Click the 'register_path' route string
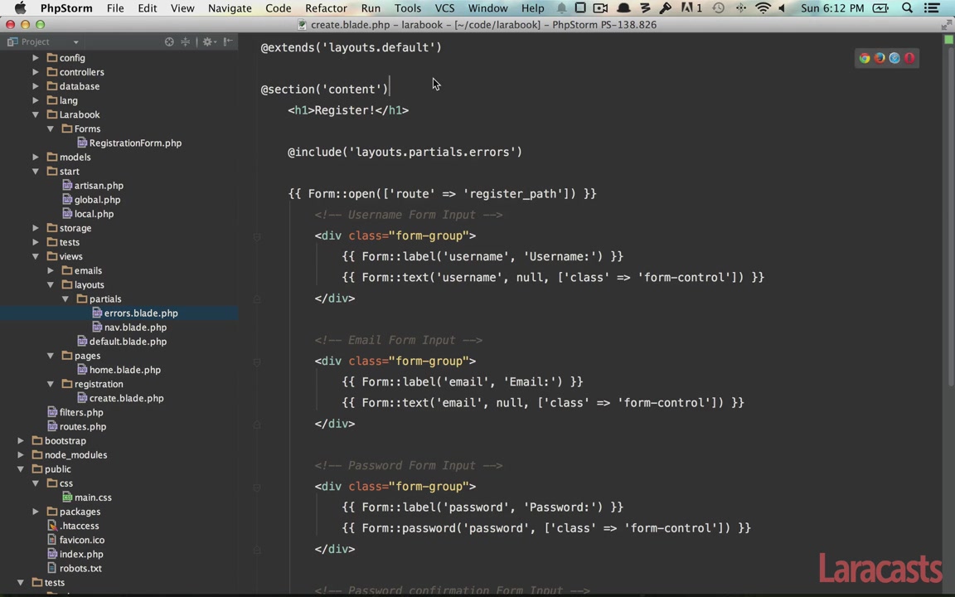The image size is (955, 597). click(x=513, y=194)
